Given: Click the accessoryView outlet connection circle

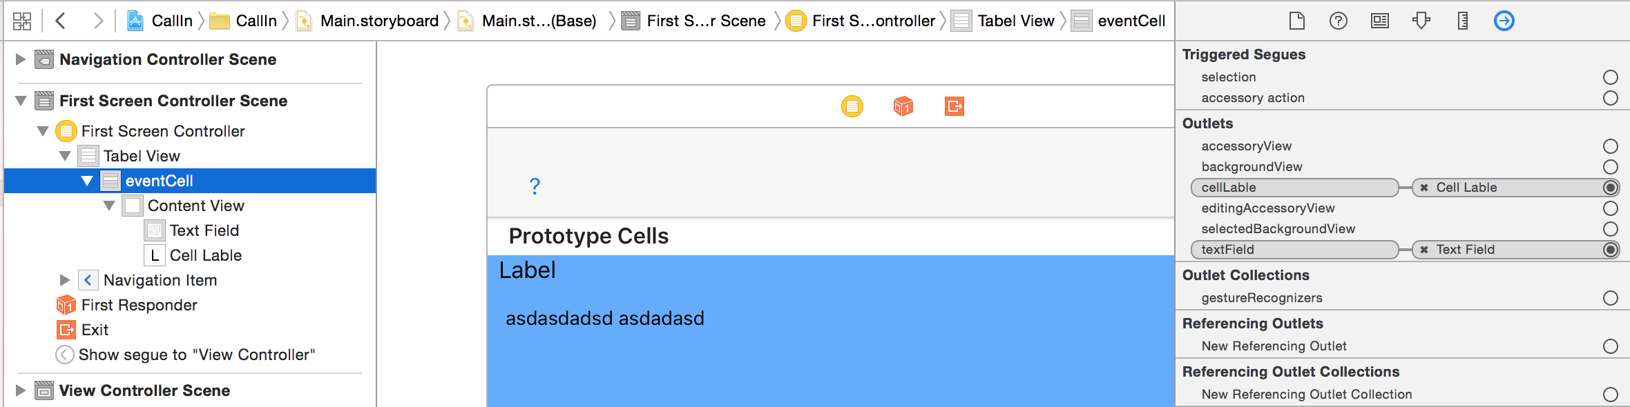Looking at the screenshot, I should (1610, 146).
